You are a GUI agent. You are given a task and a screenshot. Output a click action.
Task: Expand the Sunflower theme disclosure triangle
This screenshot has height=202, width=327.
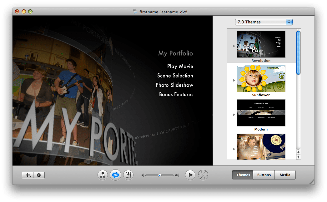234,80
